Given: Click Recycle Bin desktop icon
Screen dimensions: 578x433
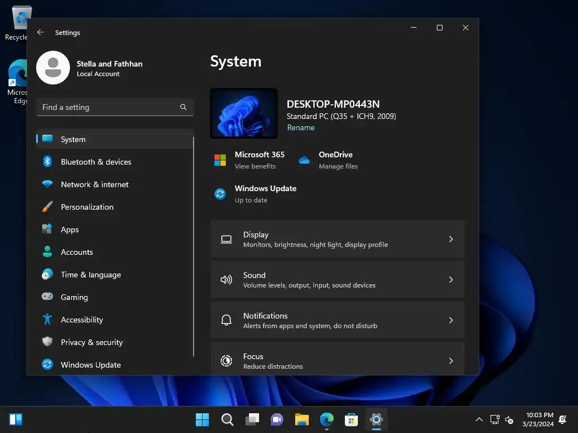Looking at the screenshot, I should click(17, 23).
